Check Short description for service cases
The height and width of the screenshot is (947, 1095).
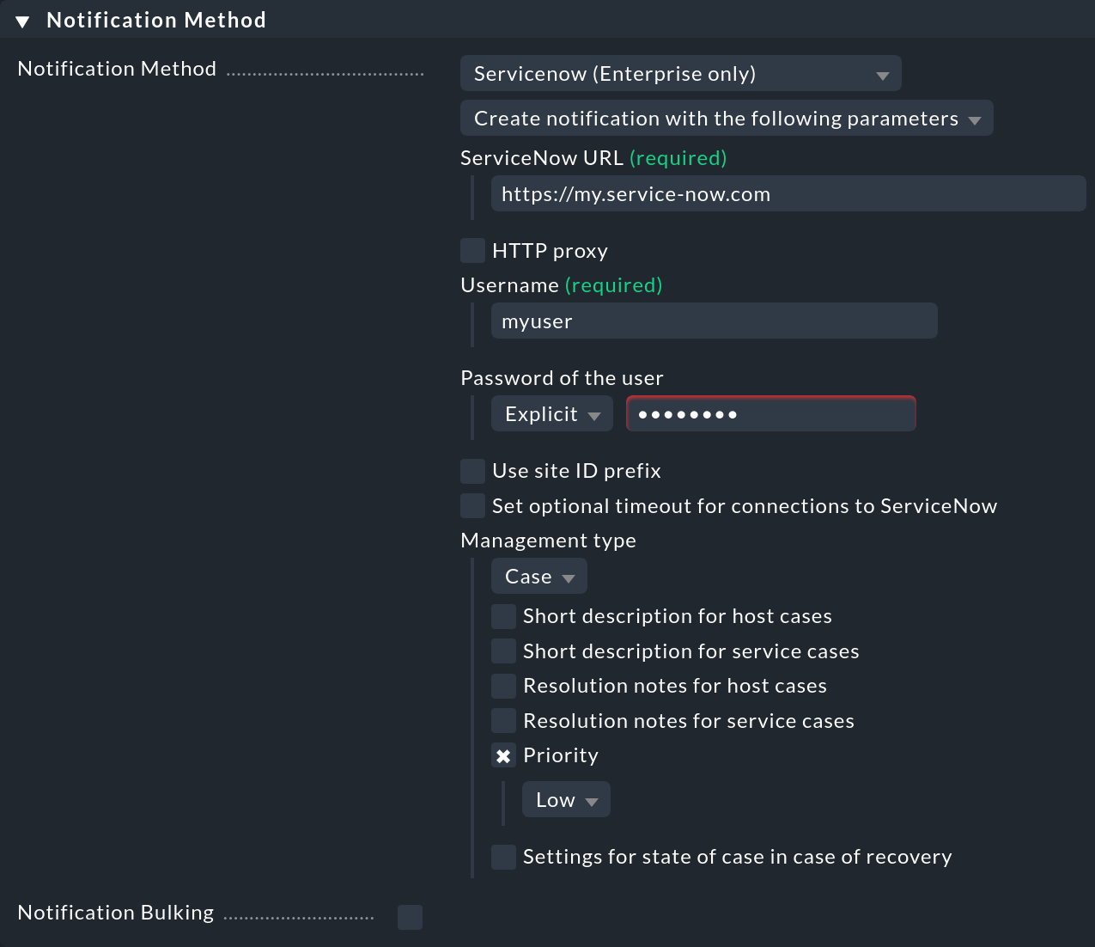pos(503,651)
